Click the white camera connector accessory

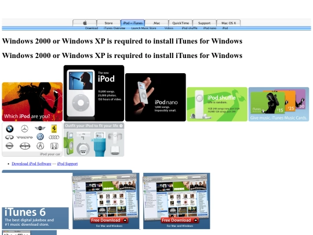pos(115,150)
